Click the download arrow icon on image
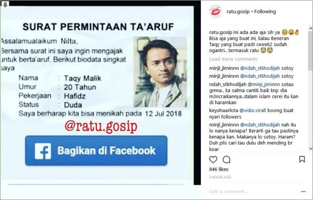 pos(5,4)
